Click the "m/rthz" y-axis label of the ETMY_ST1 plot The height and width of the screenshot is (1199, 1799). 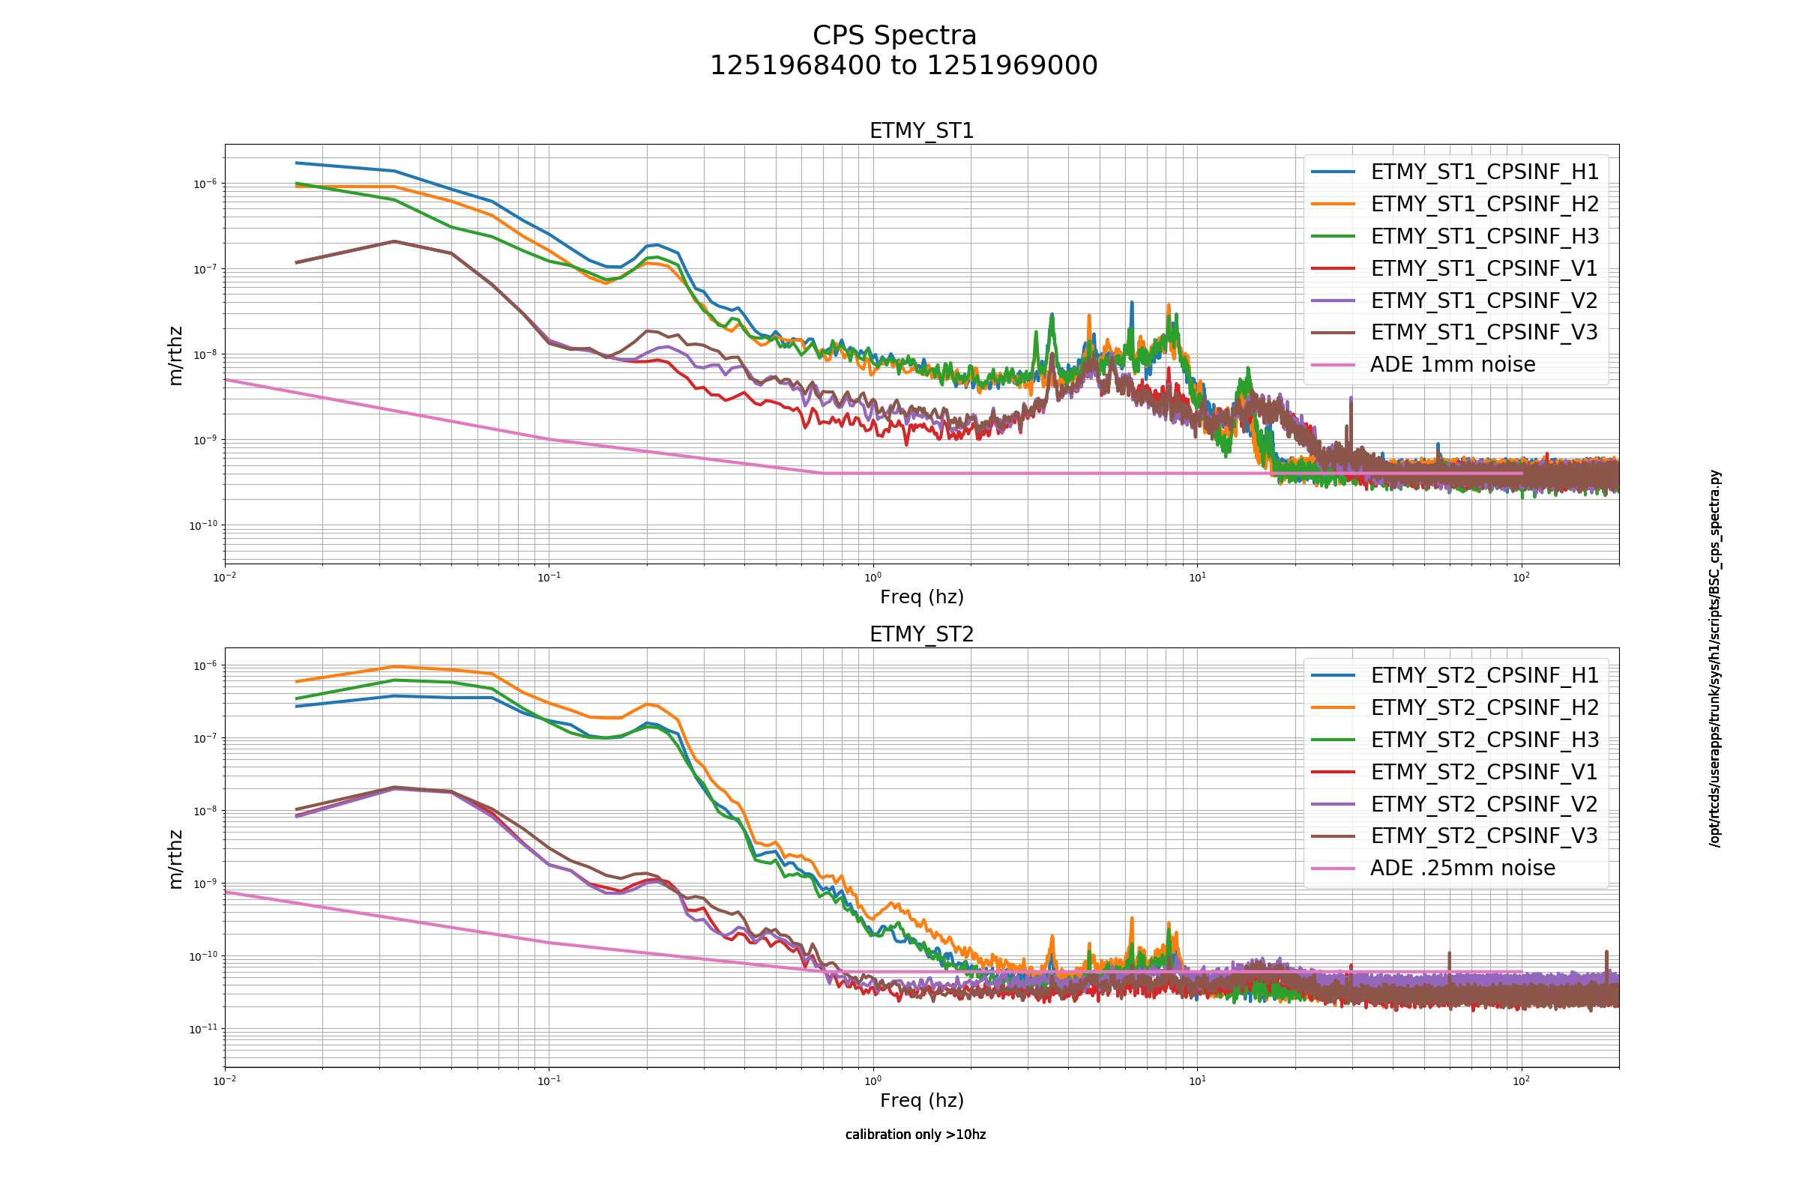[x=175, y=355]
